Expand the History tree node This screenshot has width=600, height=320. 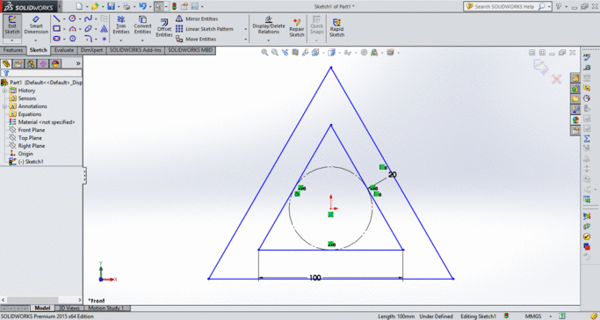[x=4, y=91]
